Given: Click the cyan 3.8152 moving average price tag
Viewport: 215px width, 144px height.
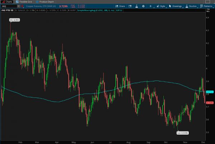Looking at the screenshot, I should (210, 92).
